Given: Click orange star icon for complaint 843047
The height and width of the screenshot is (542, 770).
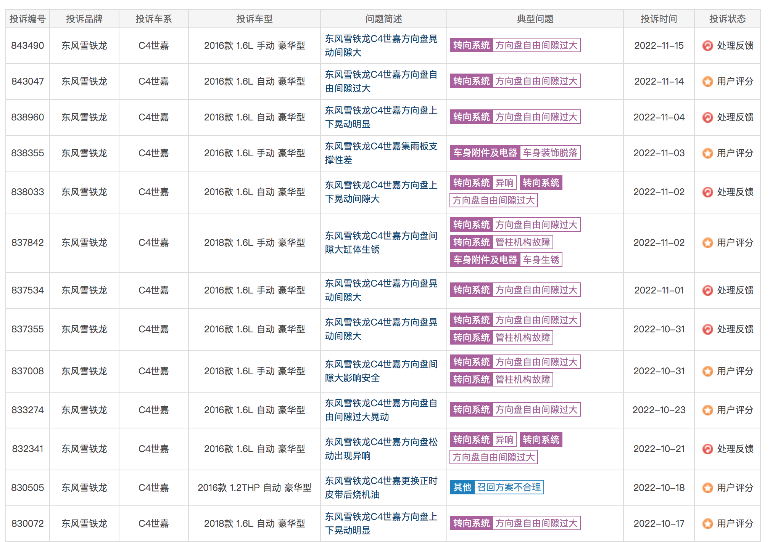Looking at the screenshot, I should click(707, 82).
